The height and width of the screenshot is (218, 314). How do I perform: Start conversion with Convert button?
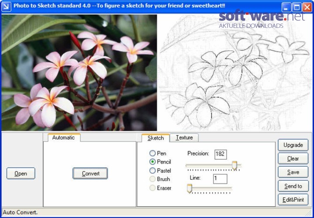(90, 173)
